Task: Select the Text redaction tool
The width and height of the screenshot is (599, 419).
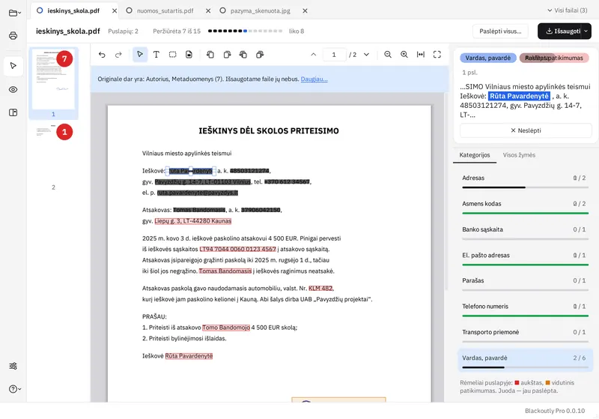Action: (156, 55)
